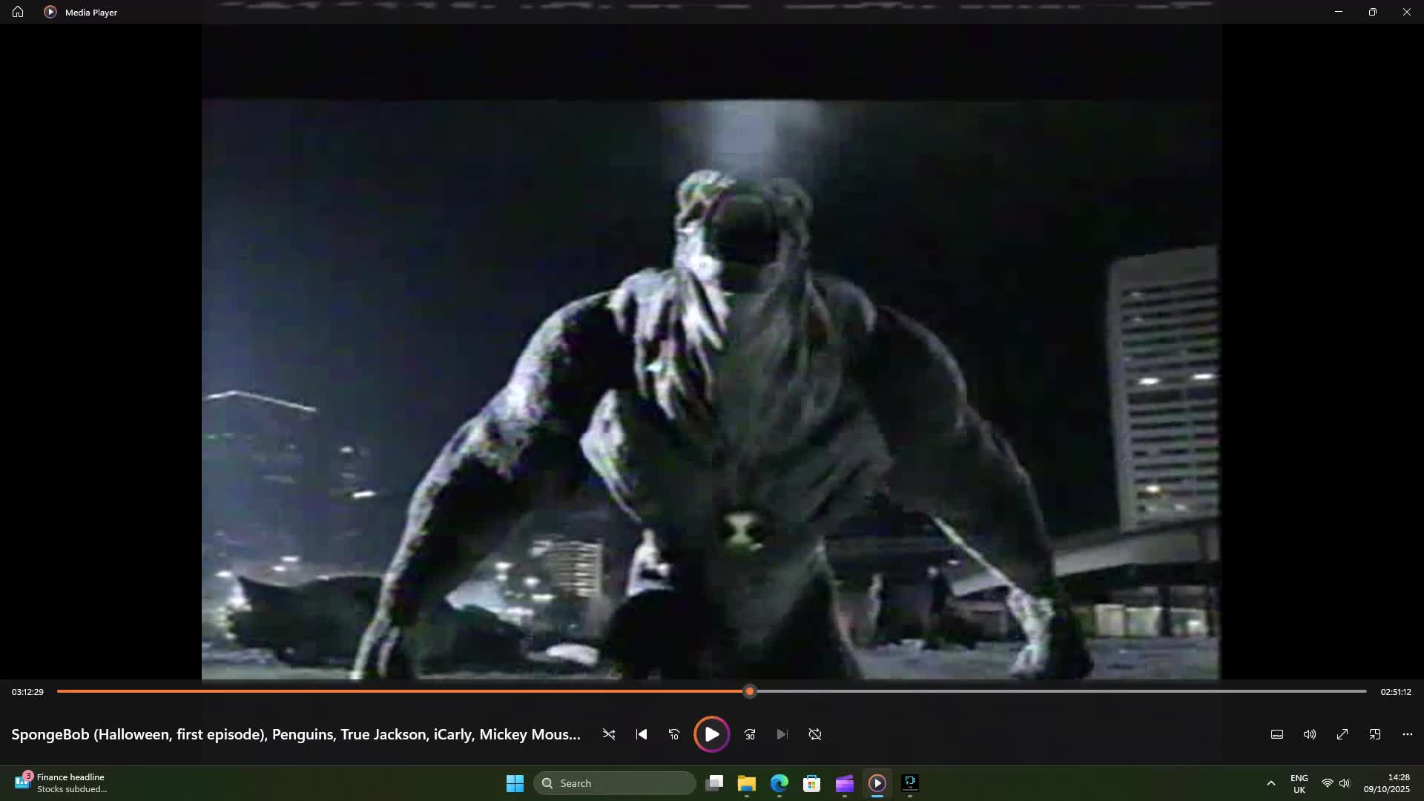This screenshot has width=1424, height=801.
Task: Skip forward 30 seconds
Action: [x=750, y=734]
